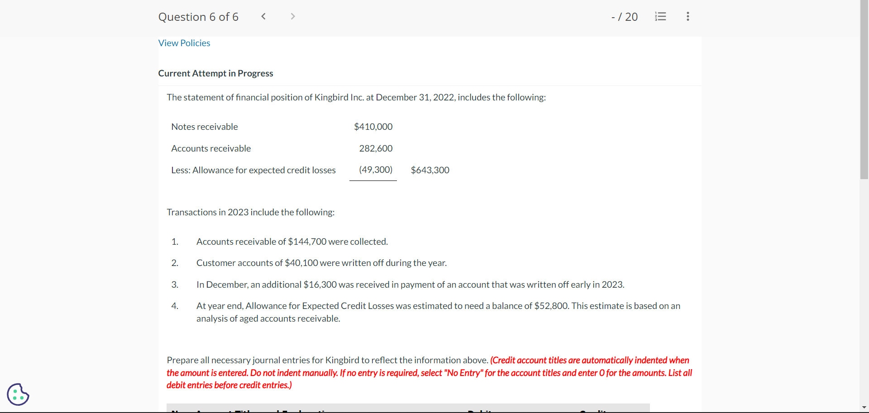The width and height of the screenshot is (869, 413).
Task: Select the Notes receivable $410,000 amount
Action: point(373,127)
